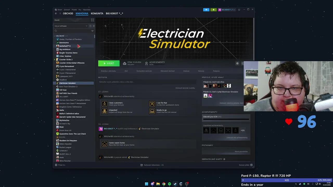Open File Explorer from taskbar
Image resolution: width=333 pixels, height=187 pixels.
pyautogui.click(x=158, y=184)
